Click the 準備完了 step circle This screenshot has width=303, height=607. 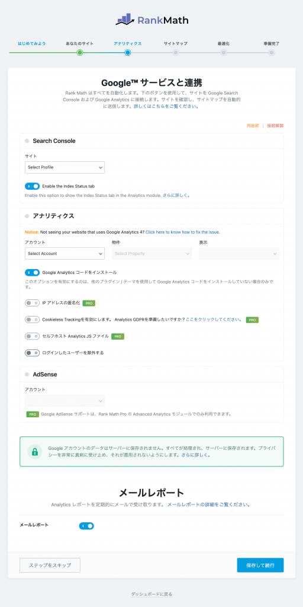(271, 53)
